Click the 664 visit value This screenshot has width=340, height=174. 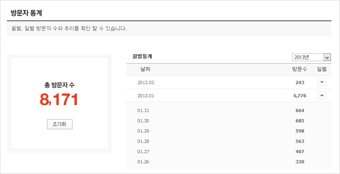click(300, 111)
